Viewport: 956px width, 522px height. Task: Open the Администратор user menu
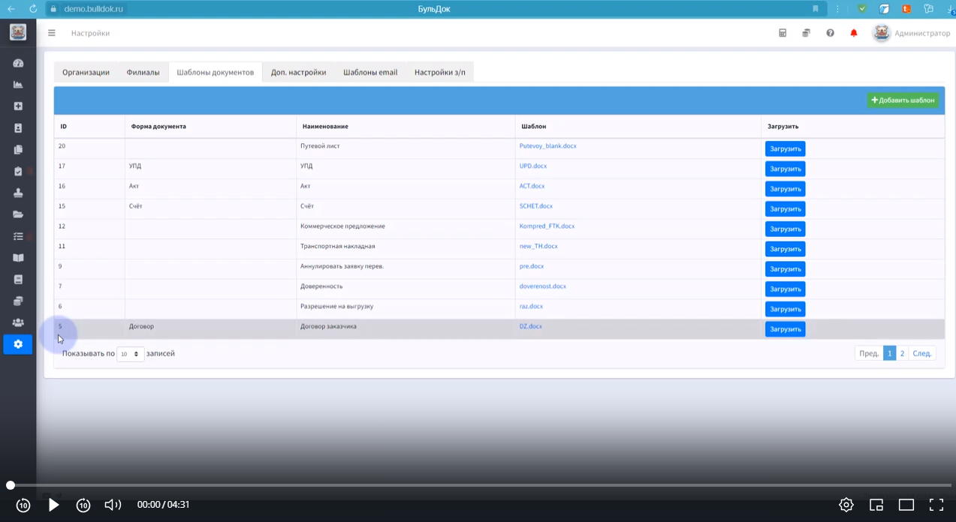(x=922, y=33)
